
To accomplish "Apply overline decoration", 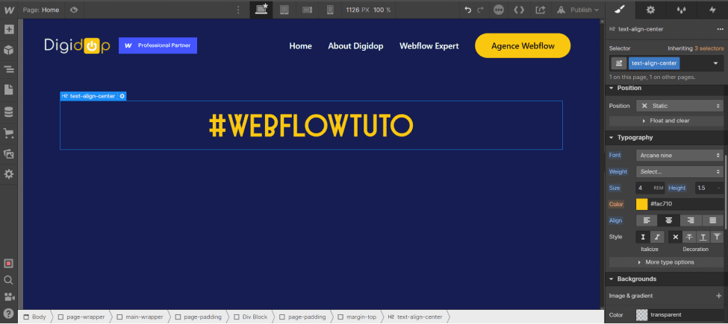I will click(x=716, y=237).
